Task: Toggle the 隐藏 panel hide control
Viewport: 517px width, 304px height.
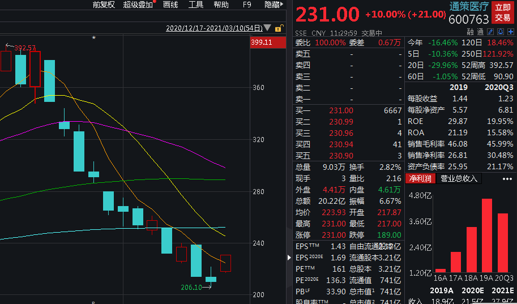Action: click(274, 5)
